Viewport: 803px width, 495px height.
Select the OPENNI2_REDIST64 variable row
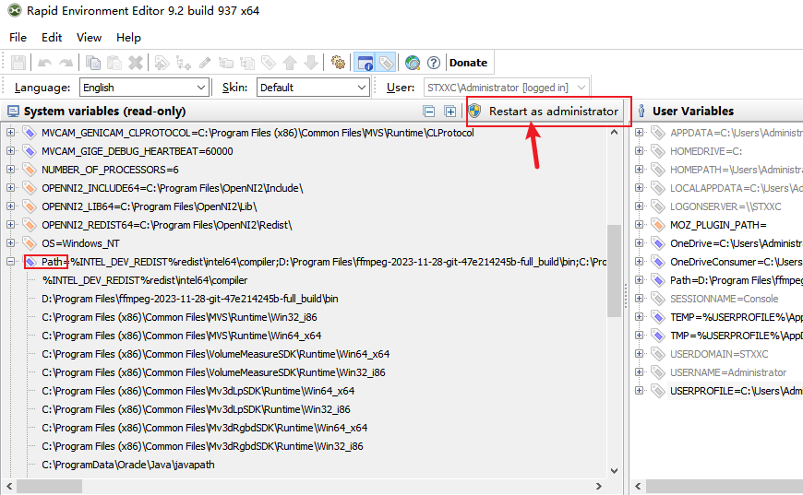tap(167, 225)
